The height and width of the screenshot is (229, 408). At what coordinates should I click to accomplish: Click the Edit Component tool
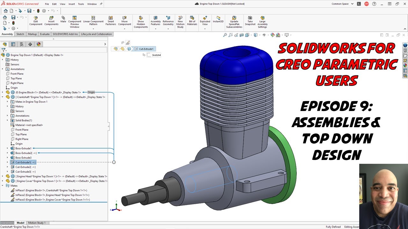pos(36,21)
